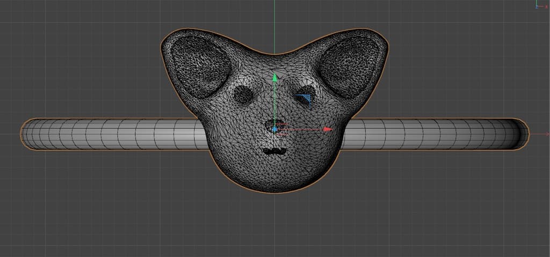Click the blue center point of the gizmo
This screenshot has height=257, width=550.
click(x=275, y=129)
